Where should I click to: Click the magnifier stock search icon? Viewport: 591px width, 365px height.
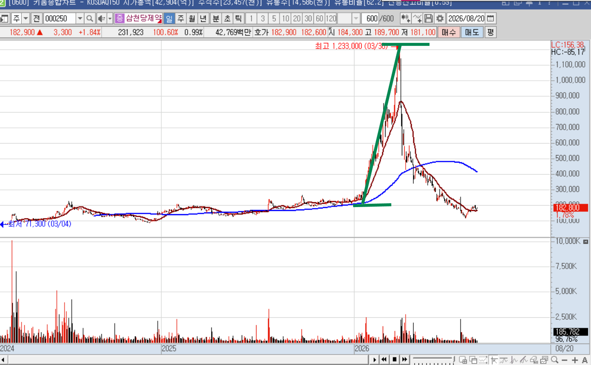coord(89,19)
